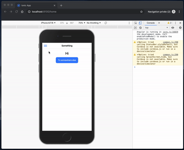Reload the page
Screen dimensions: 184x150
(x=16, y=12)
